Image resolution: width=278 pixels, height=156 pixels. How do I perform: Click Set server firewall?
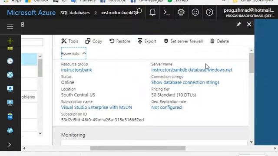183,41
